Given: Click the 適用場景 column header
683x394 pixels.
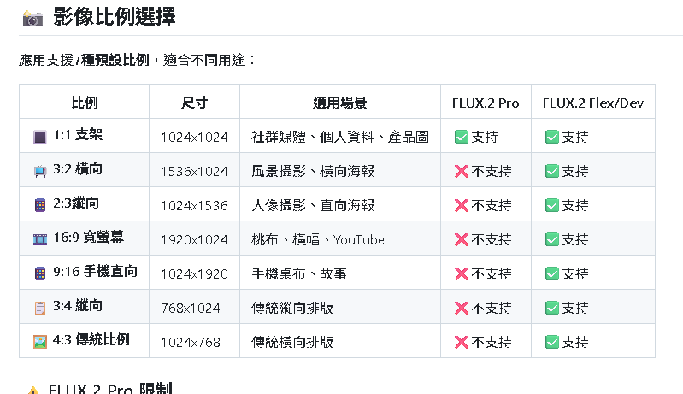Looking at the screenshot, I should [339, 103].
